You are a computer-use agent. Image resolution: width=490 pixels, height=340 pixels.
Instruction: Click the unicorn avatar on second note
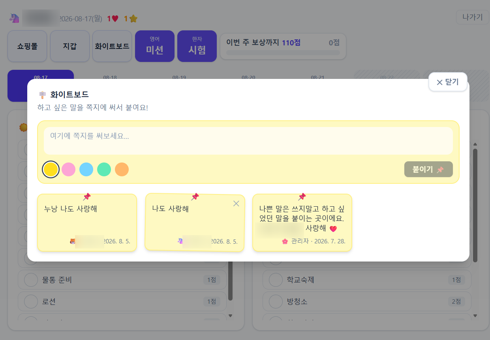coord(180,241)
